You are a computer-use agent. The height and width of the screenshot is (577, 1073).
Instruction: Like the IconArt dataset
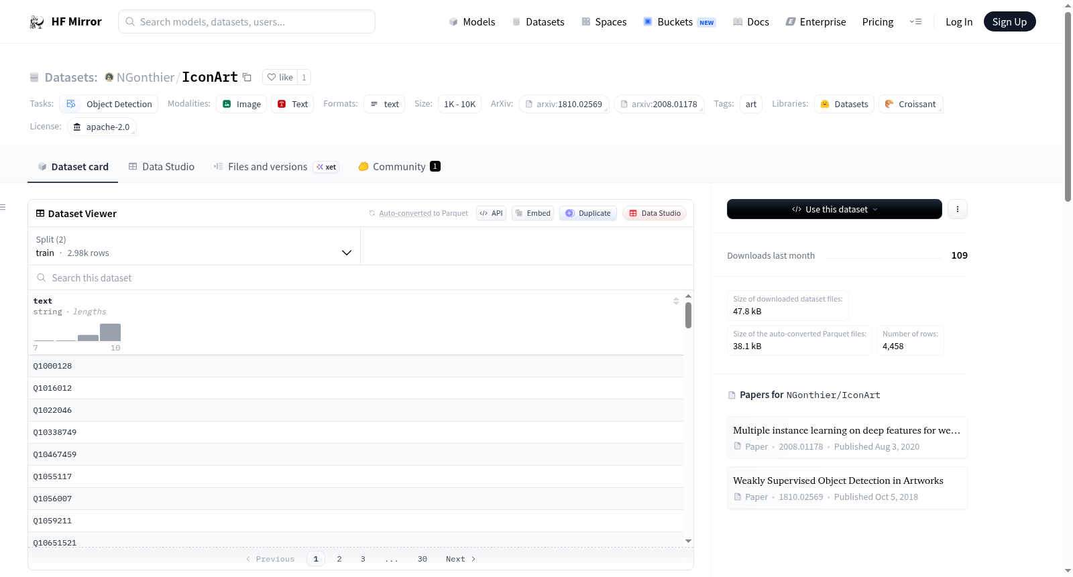click(280, 77)
